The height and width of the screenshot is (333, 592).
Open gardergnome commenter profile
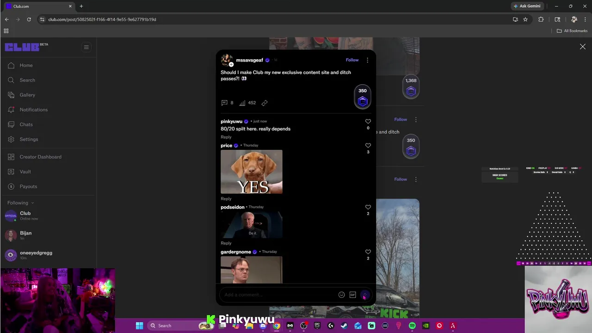[235, 252]
